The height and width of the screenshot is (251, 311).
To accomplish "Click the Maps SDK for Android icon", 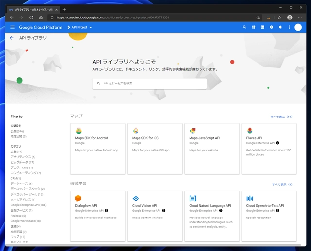I will [79, 131].
